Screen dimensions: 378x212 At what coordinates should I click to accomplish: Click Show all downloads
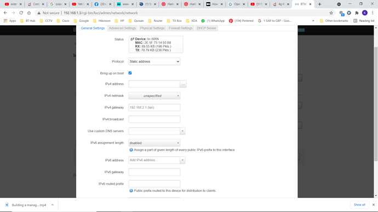[359, 205]
